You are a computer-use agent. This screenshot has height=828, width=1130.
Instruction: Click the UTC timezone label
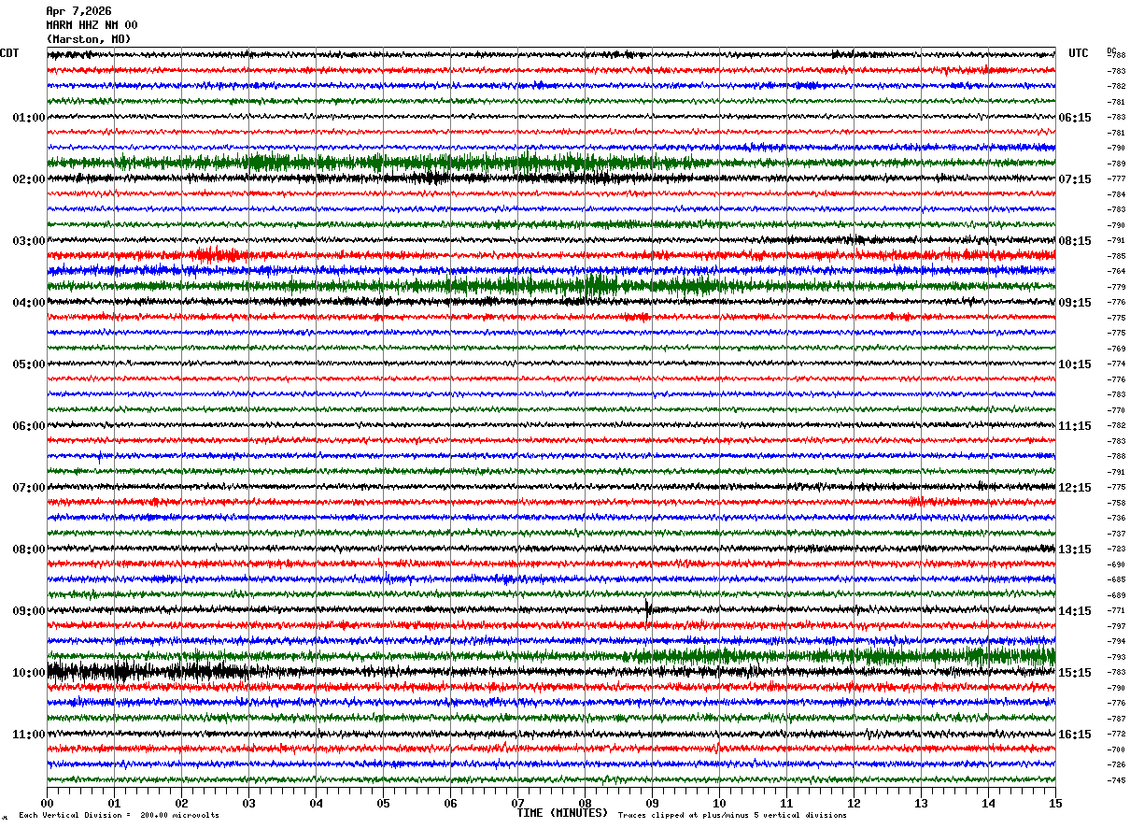coord(1079,53)
